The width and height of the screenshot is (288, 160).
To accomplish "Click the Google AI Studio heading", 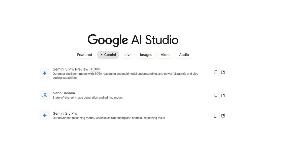I will (133, 40).
